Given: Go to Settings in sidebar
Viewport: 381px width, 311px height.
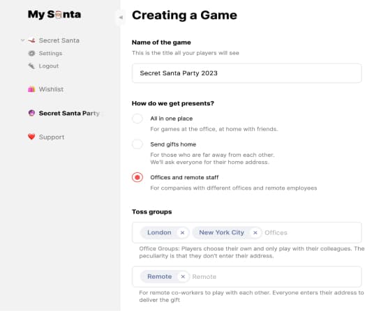Looking at the screenshot, I should 50,53.
